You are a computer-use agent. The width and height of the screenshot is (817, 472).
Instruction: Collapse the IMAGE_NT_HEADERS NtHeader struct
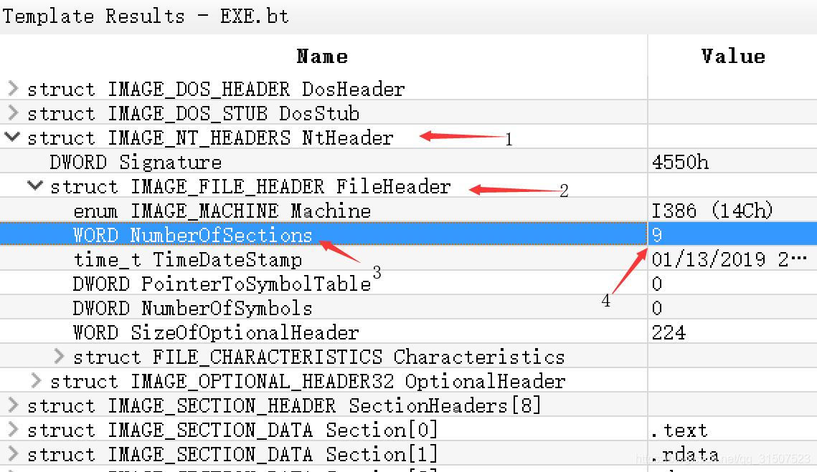click(12, 138)
